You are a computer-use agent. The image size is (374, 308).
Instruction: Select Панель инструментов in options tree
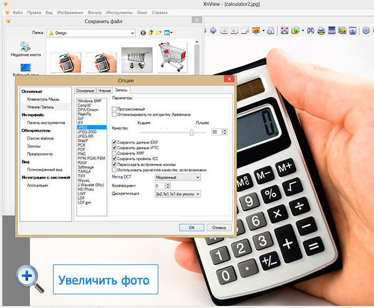click(46, 123)
